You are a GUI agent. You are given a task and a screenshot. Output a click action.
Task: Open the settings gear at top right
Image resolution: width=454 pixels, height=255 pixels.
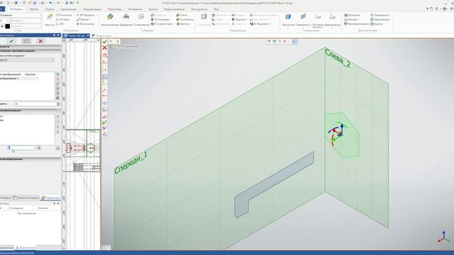click(445, 9)
